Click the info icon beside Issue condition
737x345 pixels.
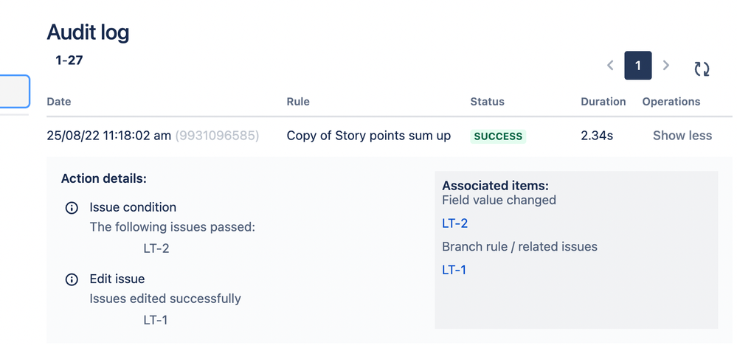(72, 208)
